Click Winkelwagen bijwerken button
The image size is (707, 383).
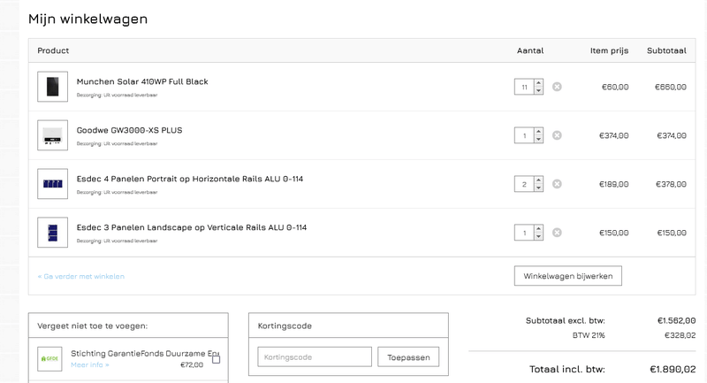pyautogui.click(x=568, y=276)
